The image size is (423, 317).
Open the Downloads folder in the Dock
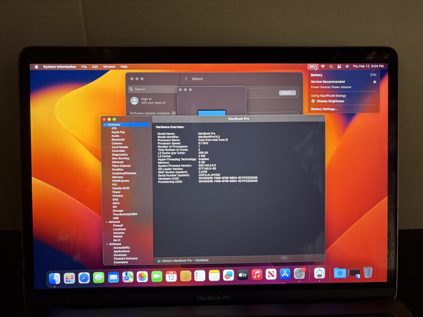pyautogui.click(x=340, y=273)
